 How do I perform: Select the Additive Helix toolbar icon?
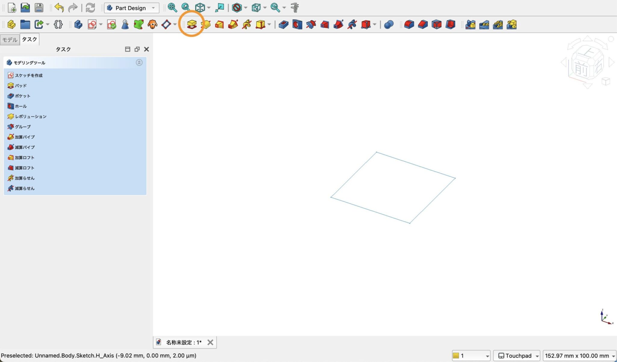[x=247, y=24]
